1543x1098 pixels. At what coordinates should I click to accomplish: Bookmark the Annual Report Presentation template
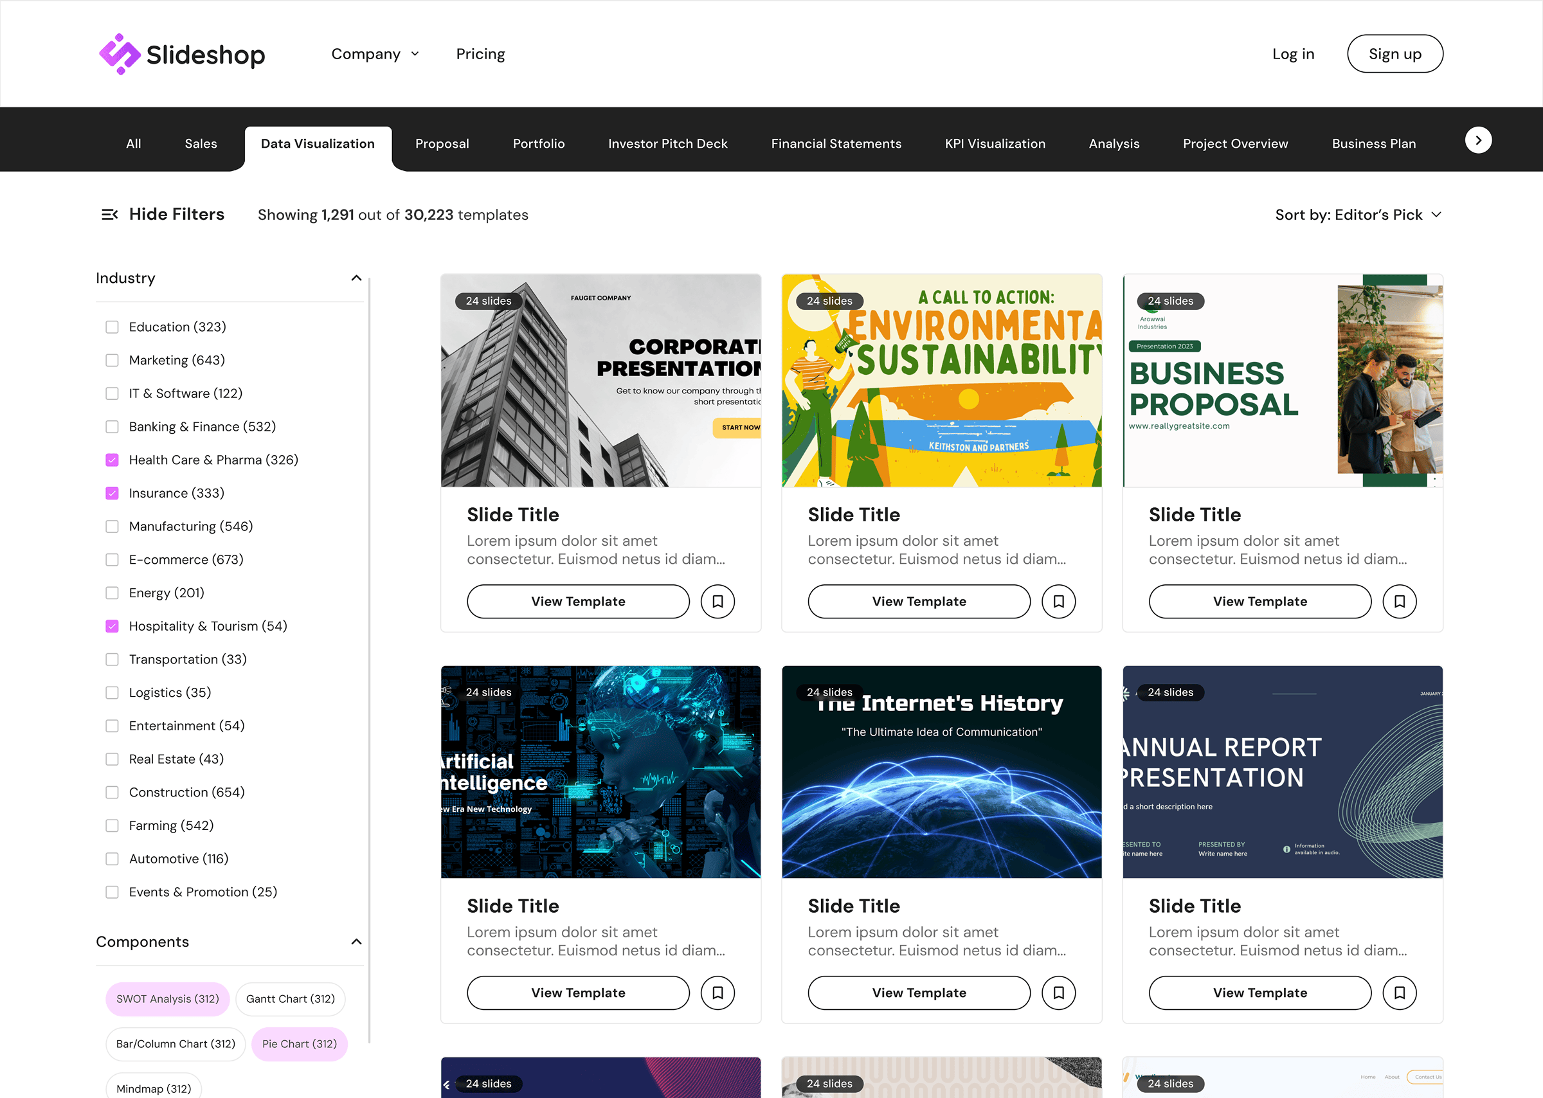[x=1399, y=993]
